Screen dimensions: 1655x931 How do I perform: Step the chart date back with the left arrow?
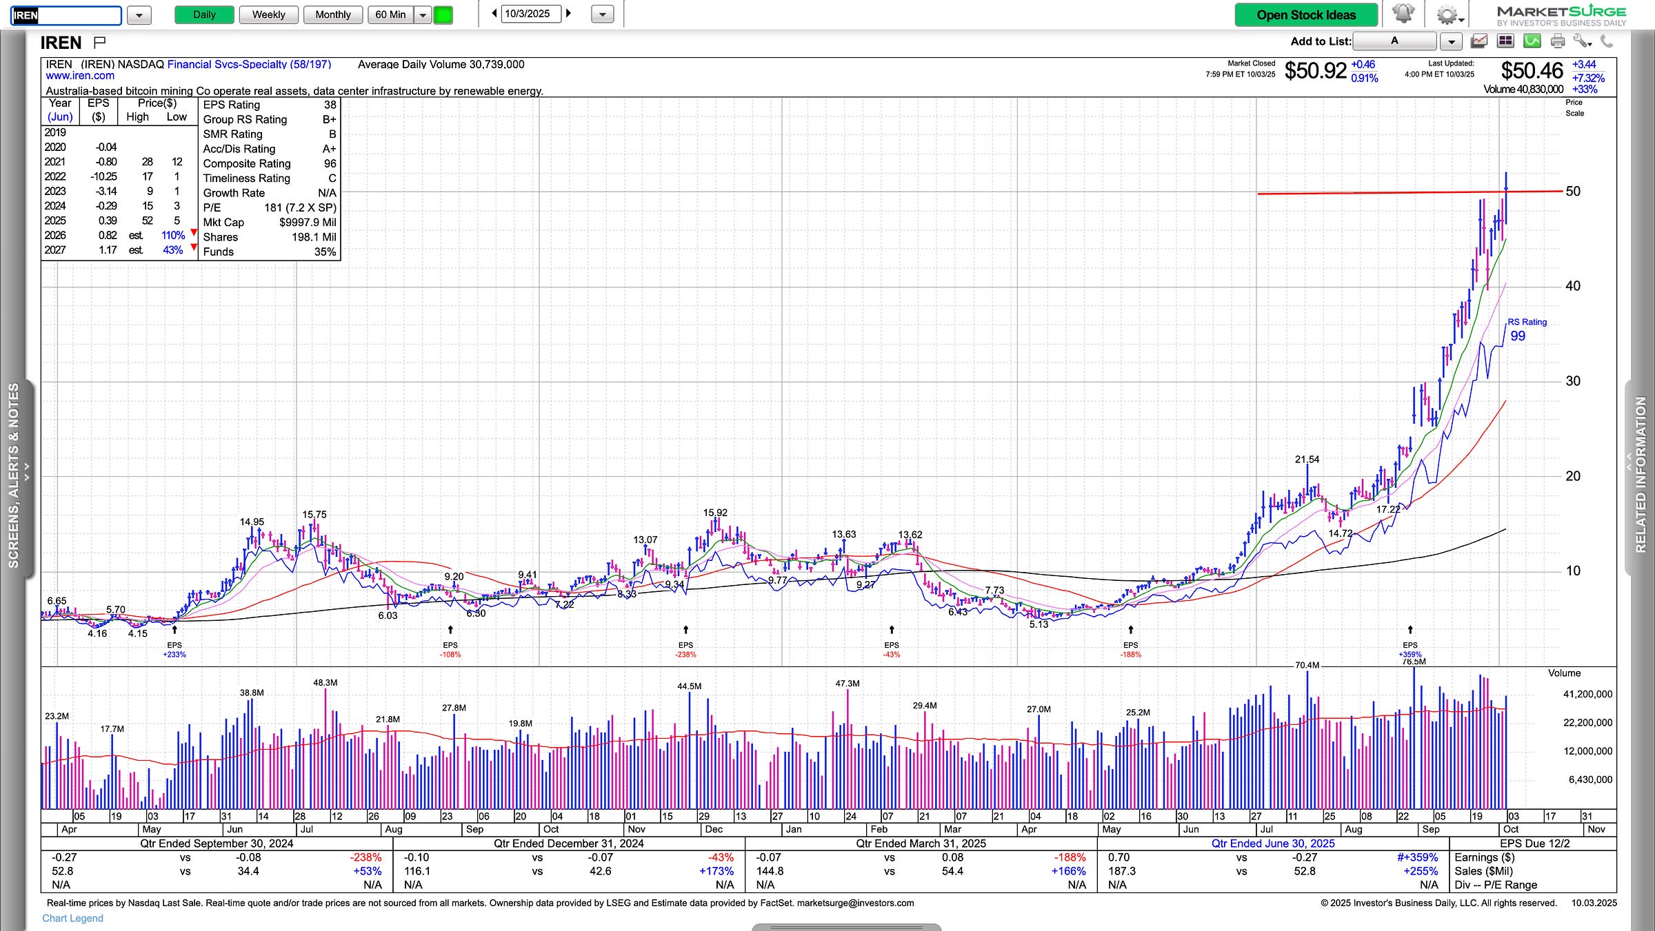point(494,14)
